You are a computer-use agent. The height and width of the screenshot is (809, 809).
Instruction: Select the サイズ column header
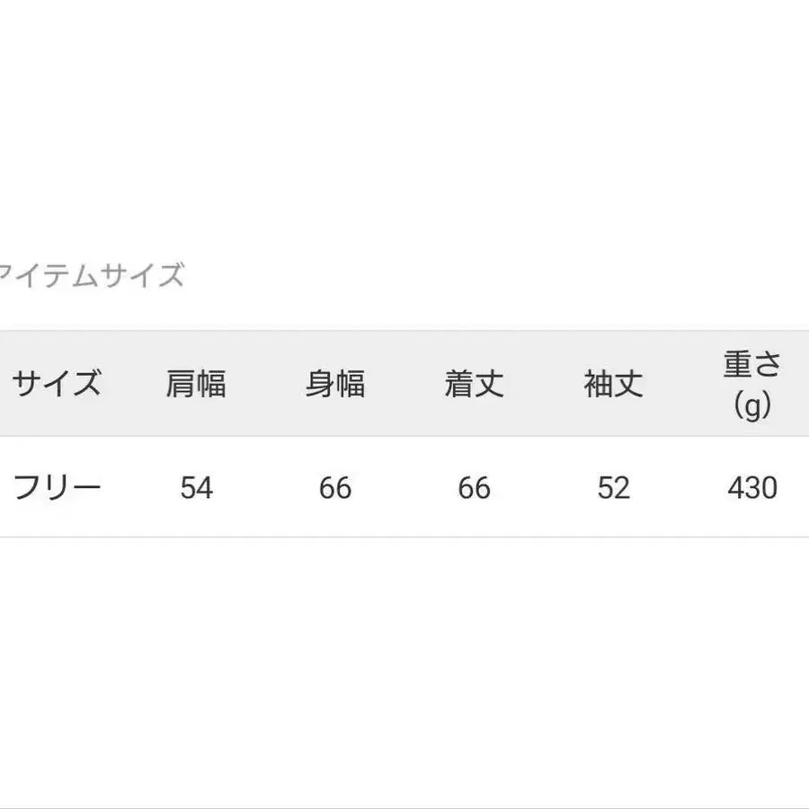coord(56,384)
